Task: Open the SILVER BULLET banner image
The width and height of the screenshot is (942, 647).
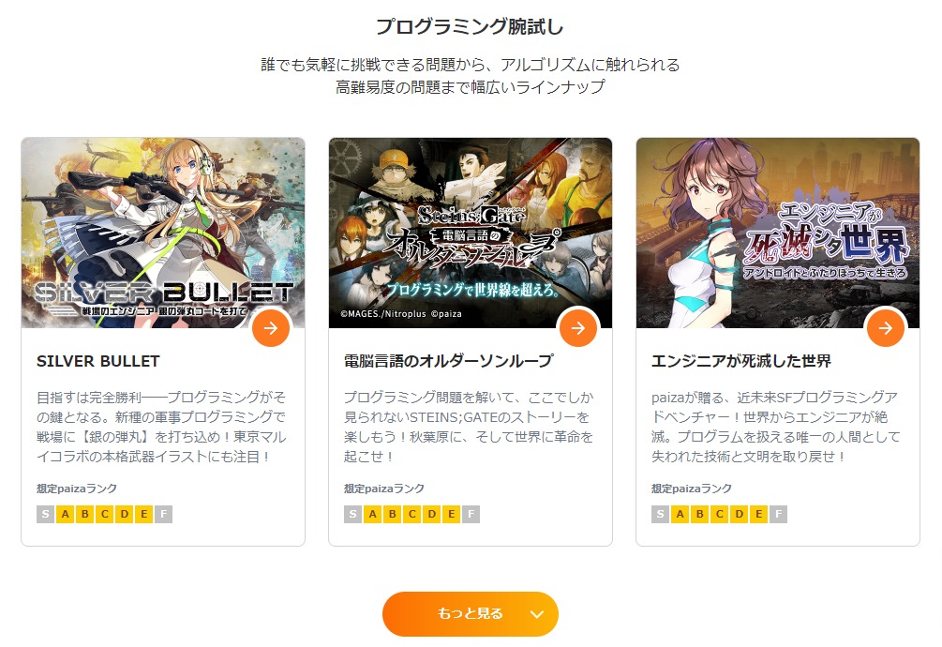Action: pyautogui.click(x=163, y=233)
